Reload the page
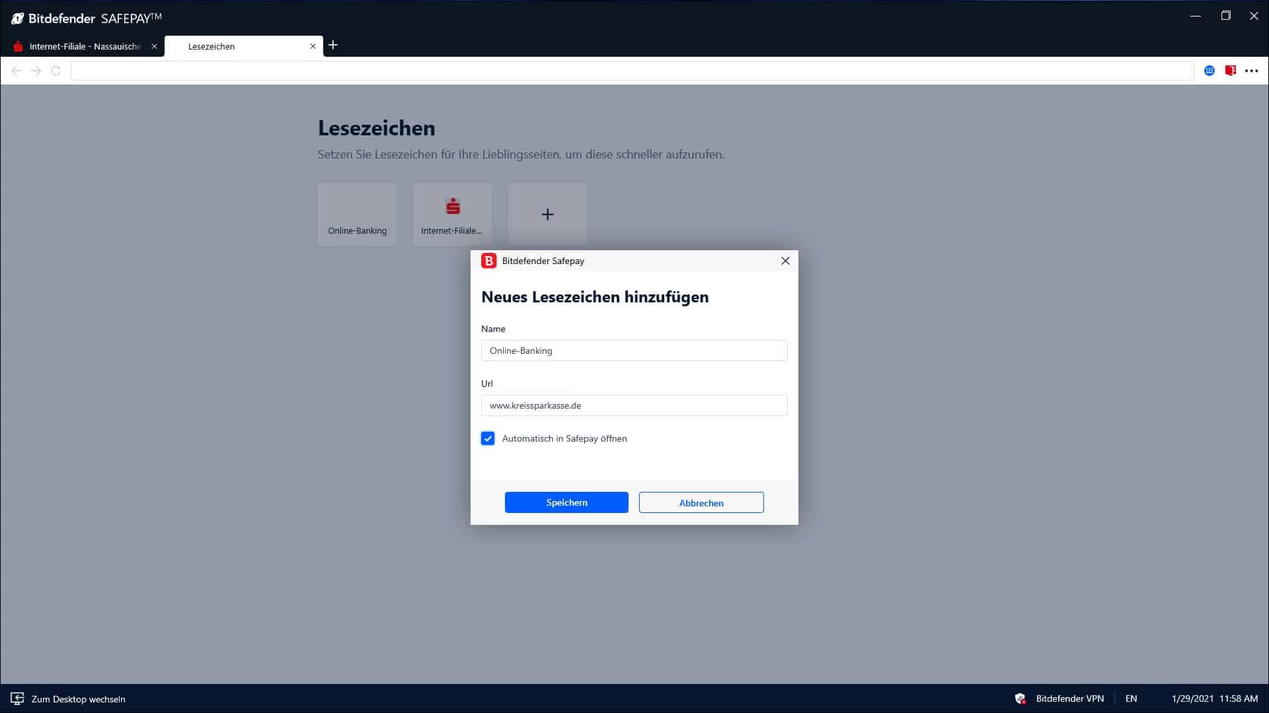This screenshot has height=713, width=1269. pos(56,71)
